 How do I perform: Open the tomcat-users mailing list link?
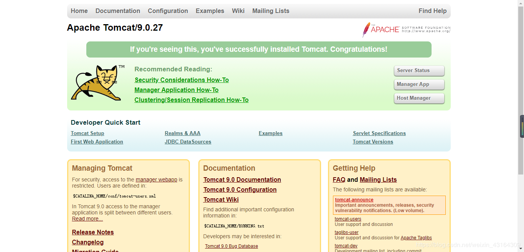(x=348, y=219)
